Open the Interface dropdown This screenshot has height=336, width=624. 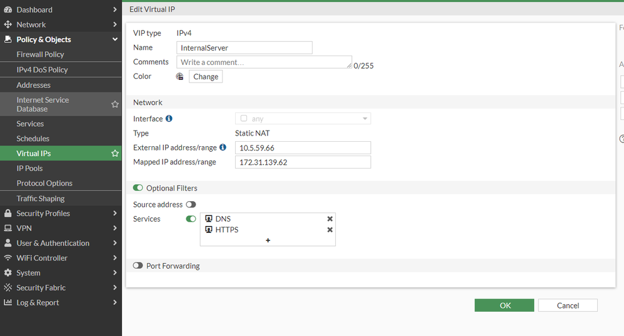coord(303,119)
